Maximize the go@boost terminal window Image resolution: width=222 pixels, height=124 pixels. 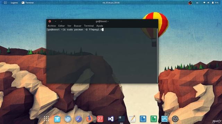coord(61,21)
